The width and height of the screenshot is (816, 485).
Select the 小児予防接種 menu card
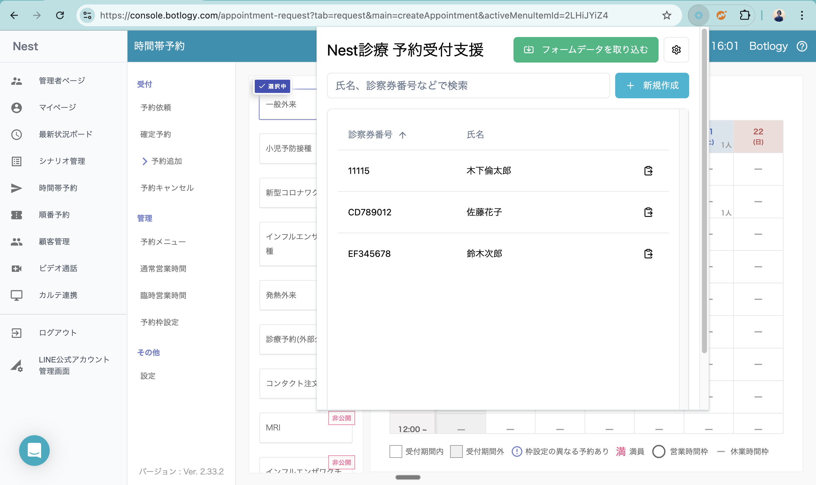[288, 148]
